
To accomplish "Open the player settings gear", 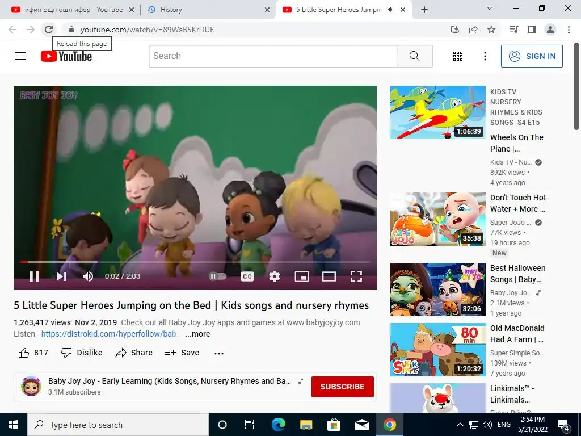I will [x=275, y=276].
